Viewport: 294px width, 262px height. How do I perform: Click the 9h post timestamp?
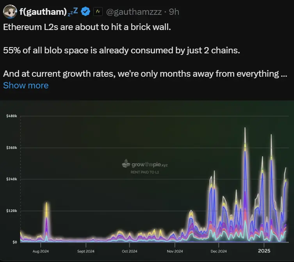174,12
